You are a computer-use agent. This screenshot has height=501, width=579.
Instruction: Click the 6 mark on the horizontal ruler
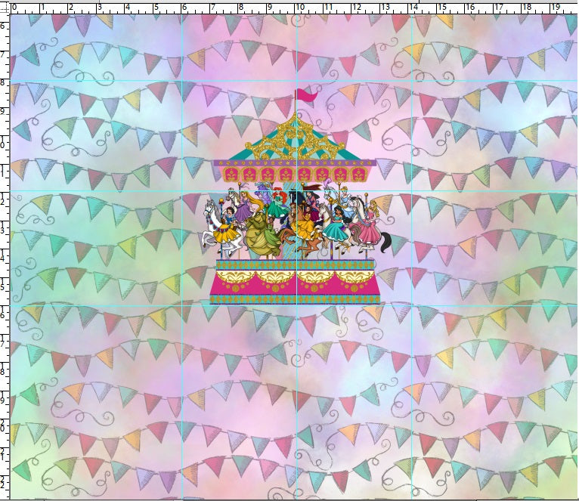pos(184,8)
